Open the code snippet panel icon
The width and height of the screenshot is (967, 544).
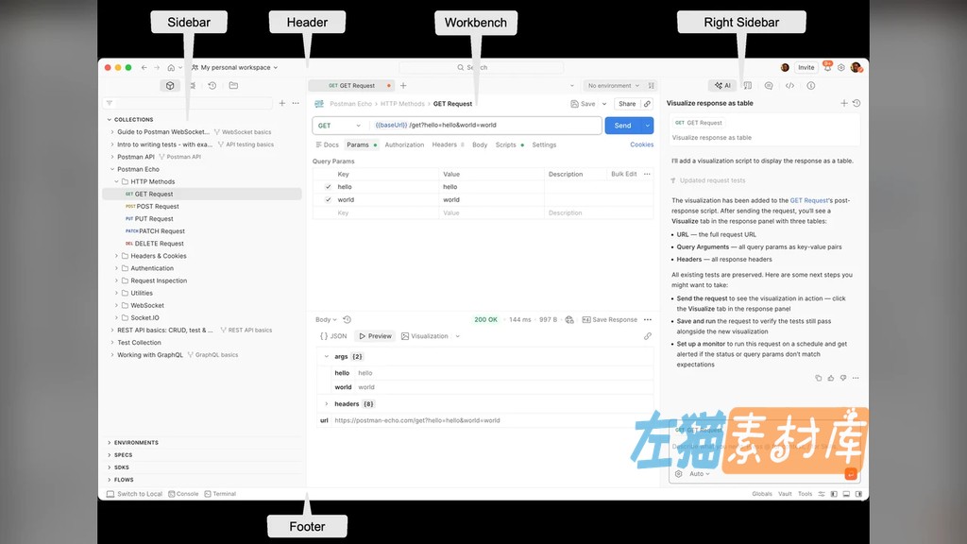click(x=790, y=86)
